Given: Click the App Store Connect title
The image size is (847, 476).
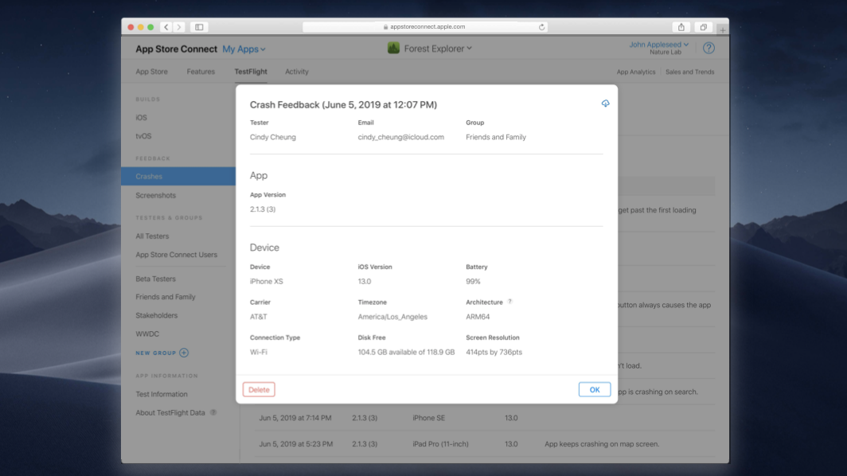Looking at the screenshot, I should pyautogui.click(x=176, y=49).
